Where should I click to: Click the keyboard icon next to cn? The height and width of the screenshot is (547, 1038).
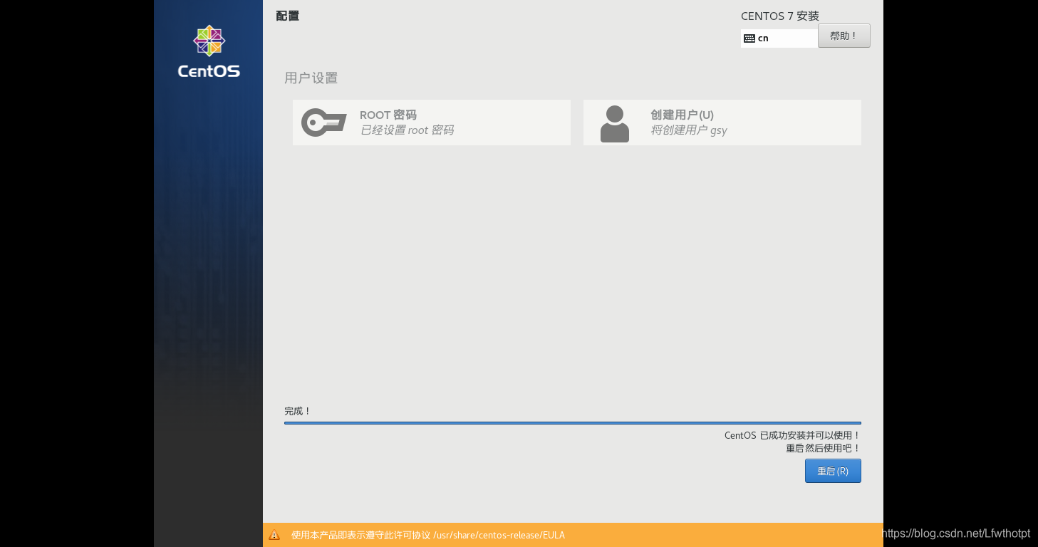pyautogui.click(x=749, y=38)
